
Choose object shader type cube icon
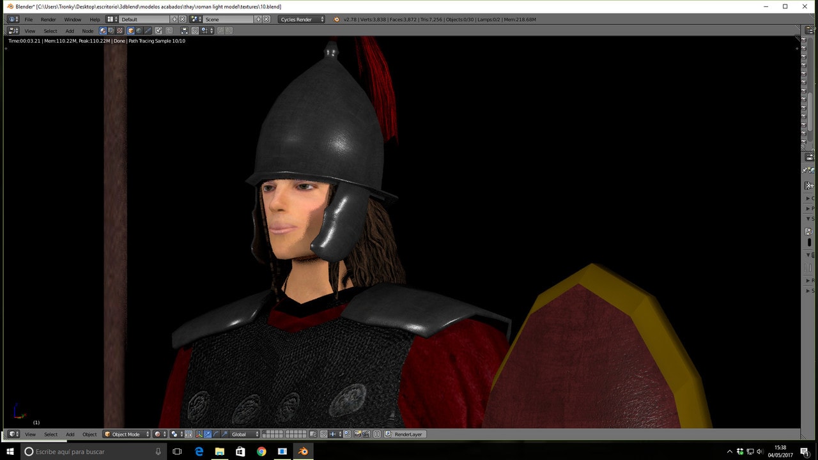pyautogui.click(x=131, y=31)
